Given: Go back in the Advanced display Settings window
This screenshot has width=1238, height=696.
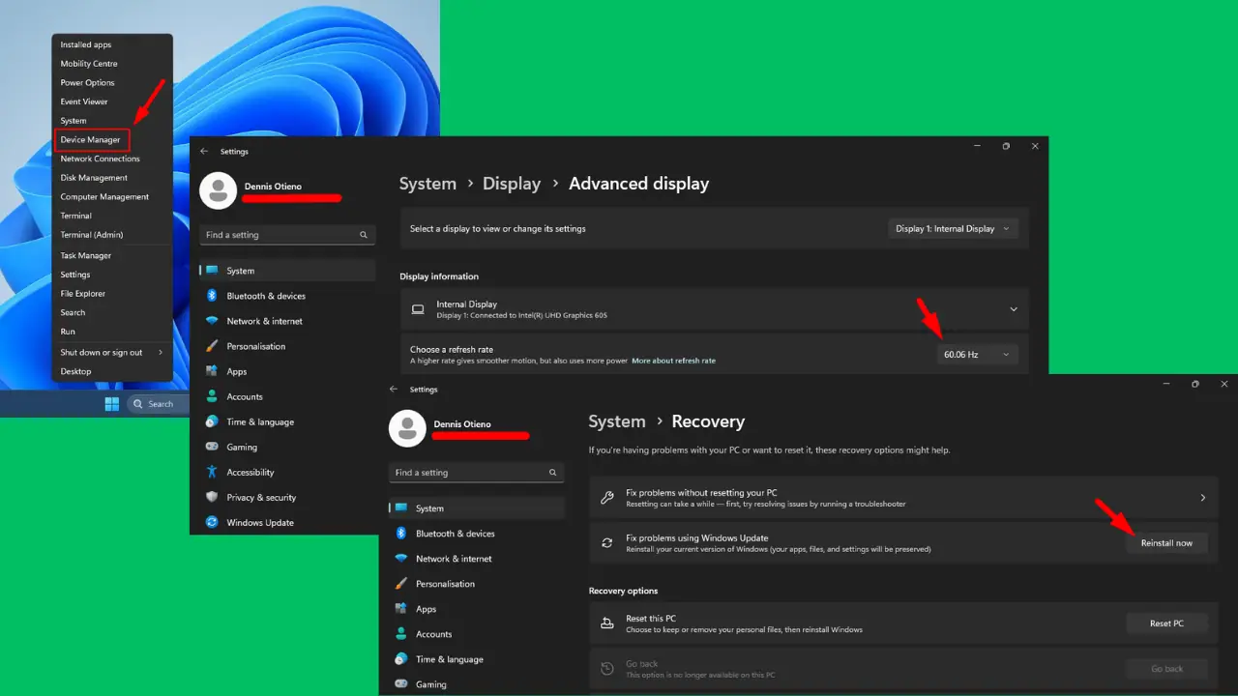Looking at the screenshot, I should 204,152.
